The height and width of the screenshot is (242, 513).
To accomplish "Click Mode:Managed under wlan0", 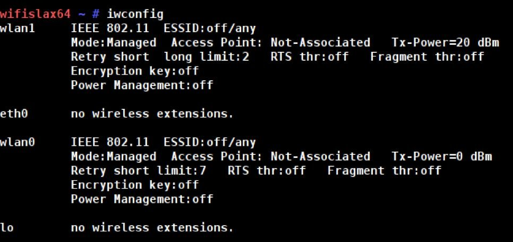I will 113,156.
